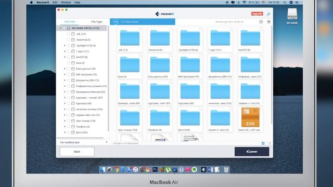This screenshot has height=187, width=333.
Task: Click the pause scan icon
Action: (261, 22)
